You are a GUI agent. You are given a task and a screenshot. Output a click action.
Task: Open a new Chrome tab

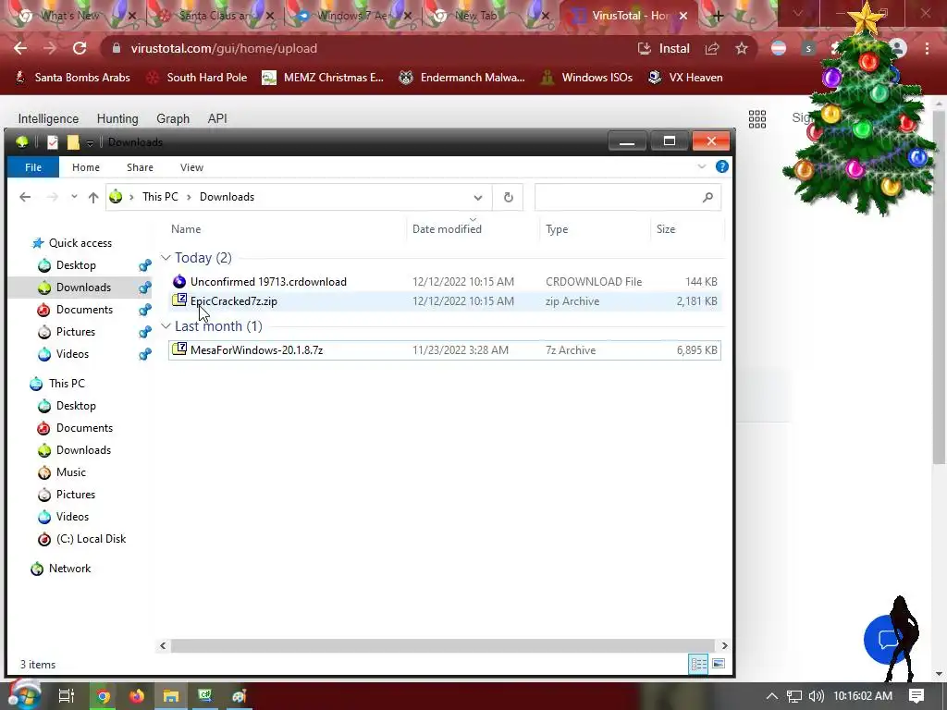[x=718, y=16]
